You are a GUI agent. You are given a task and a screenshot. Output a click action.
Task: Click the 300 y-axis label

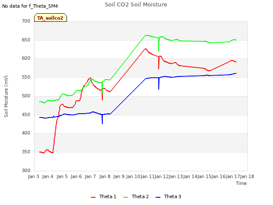[x=26, y=170]
